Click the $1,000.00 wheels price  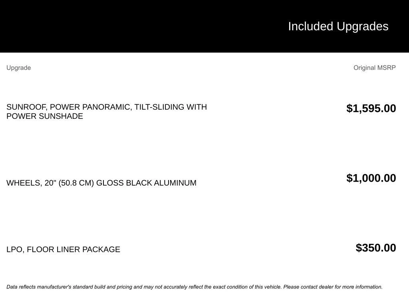(371, 178)
